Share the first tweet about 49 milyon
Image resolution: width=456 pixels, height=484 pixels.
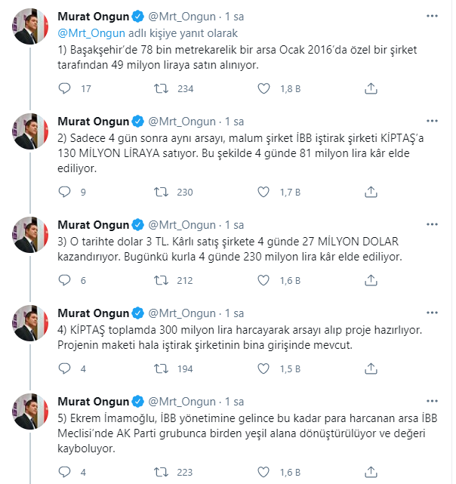[x=370, y=89]
